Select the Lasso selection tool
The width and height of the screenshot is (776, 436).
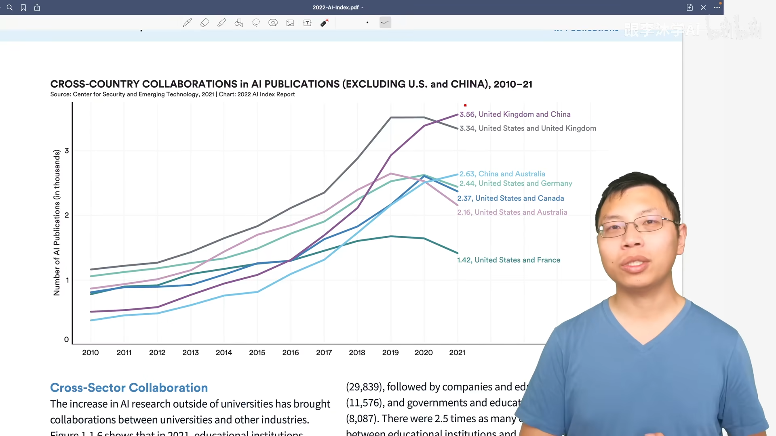pos(256,23)
